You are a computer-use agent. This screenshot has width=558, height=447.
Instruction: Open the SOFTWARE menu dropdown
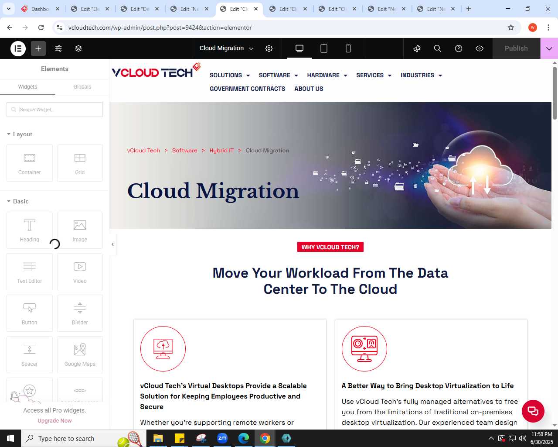(279, 75)
